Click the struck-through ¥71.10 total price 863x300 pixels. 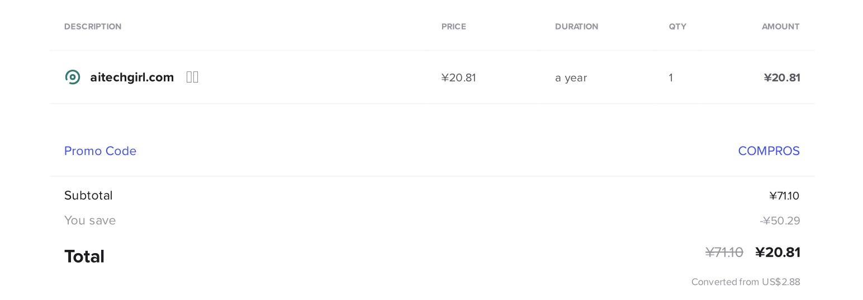[x=724, y=253]
